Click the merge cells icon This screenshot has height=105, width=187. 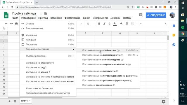click(132, 24)
